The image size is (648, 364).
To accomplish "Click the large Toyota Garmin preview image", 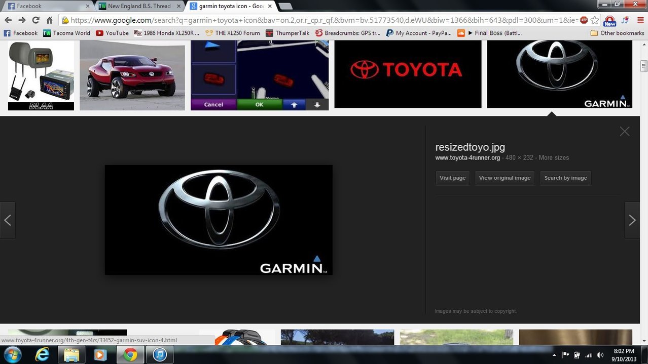I will pyautogui.click(x=219, y=220).
